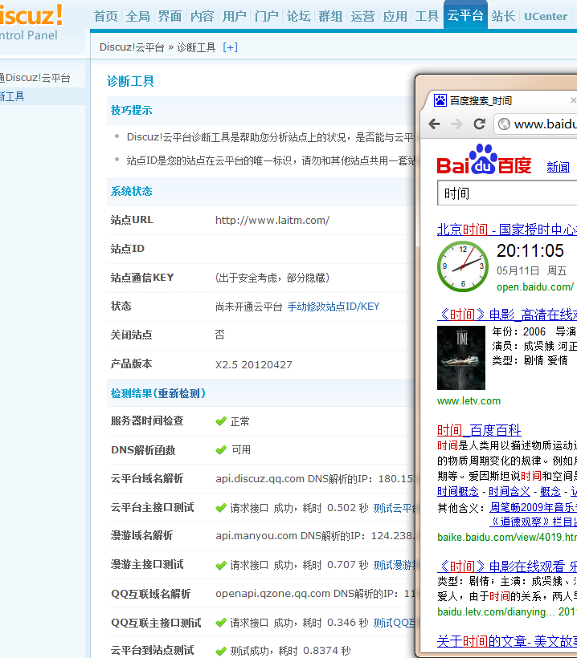This screenshot has height=658, width=577.
Task: Click the 测试QQ互联 link in the QQ互联主接口测试 row
Action: click(x=395, y=623)
